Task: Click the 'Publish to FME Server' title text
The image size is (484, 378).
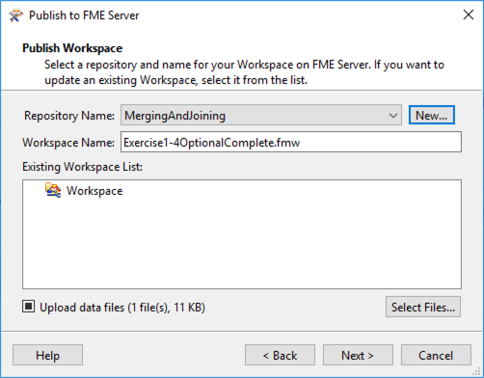Action: pyautogui.click(x=84, y=15)
